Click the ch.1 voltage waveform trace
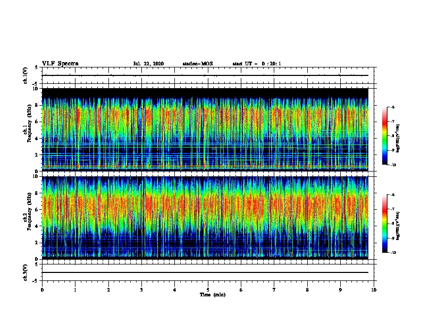Viewport: 421px width, 325px height. pyautogui.click(x=205, y=75)
